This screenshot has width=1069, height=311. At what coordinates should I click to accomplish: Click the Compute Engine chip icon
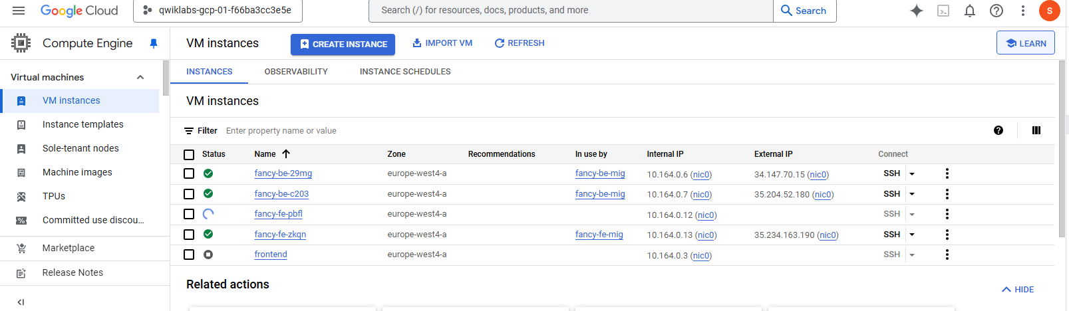tap(21, 43)
